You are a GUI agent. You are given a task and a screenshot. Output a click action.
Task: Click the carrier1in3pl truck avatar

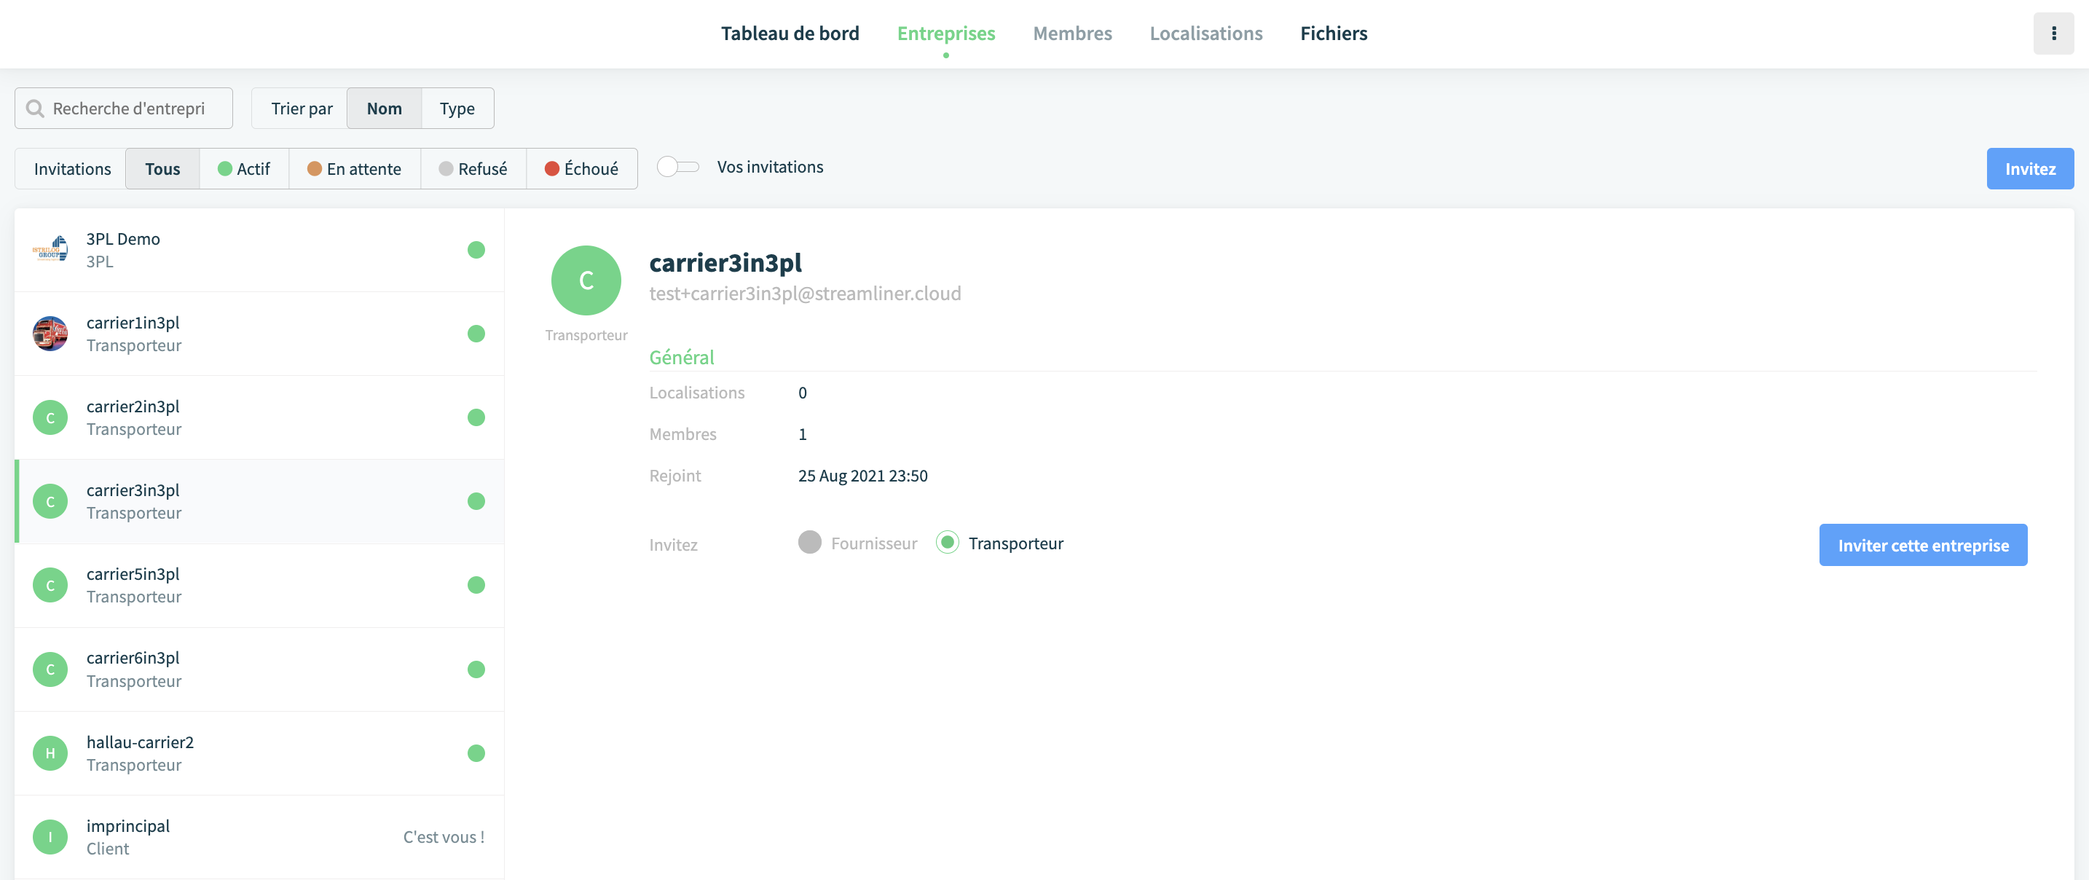point(50,334)
